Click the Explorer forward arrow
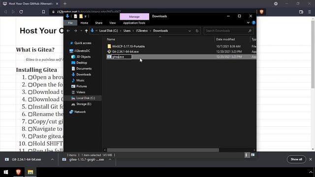The image size is (315, 177). click(x=75, y=30)
